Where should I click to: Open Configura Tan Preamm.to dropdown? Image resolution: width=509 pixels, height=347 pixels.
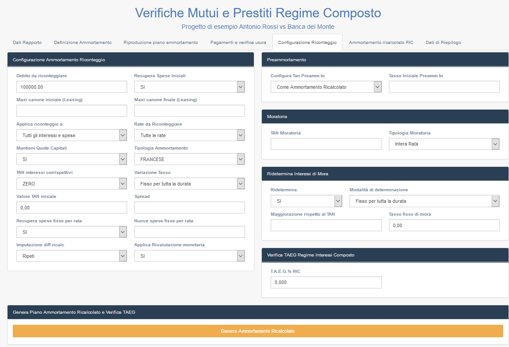326,87
